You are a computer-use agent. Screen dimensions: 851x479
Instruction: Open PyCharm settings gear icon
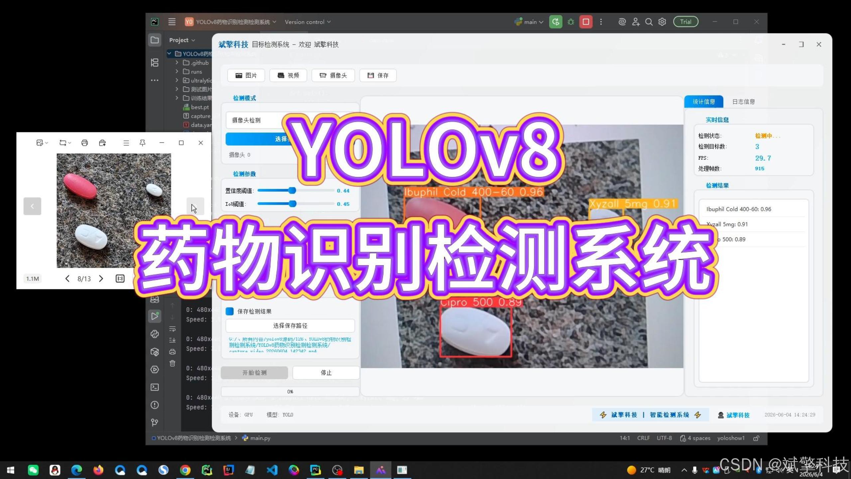click(662, 22)
